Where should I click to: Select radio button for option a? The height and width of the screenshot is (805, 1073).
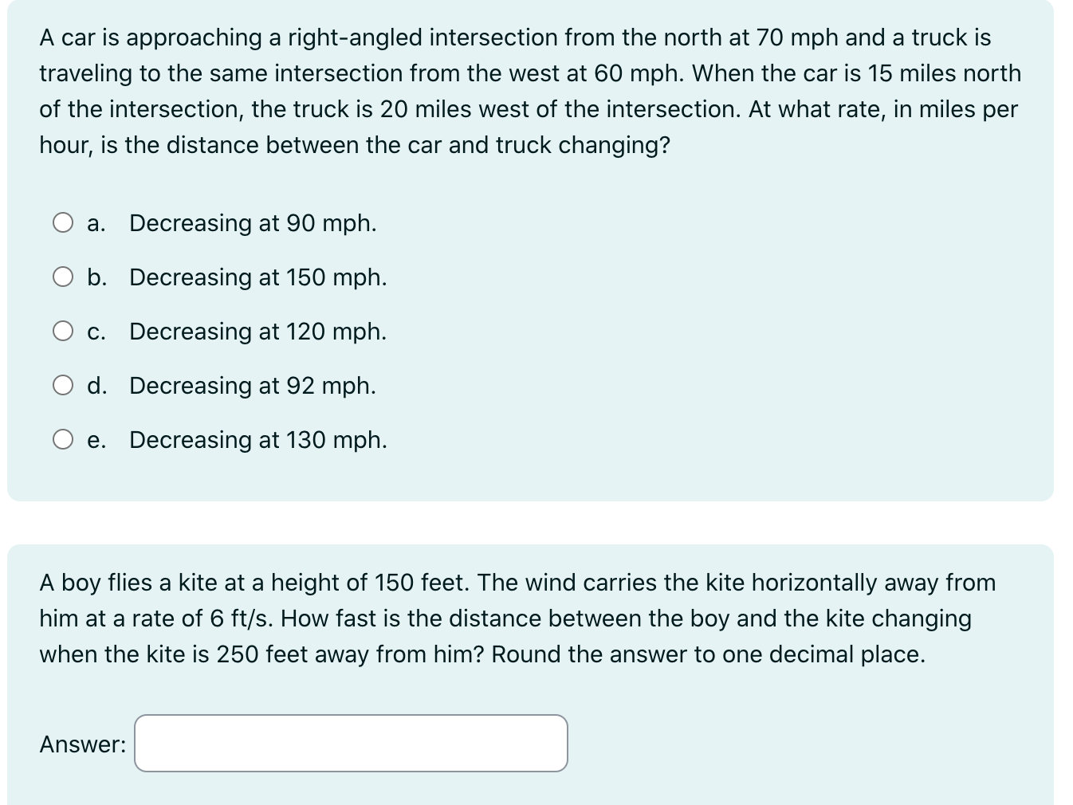point(63,222)
